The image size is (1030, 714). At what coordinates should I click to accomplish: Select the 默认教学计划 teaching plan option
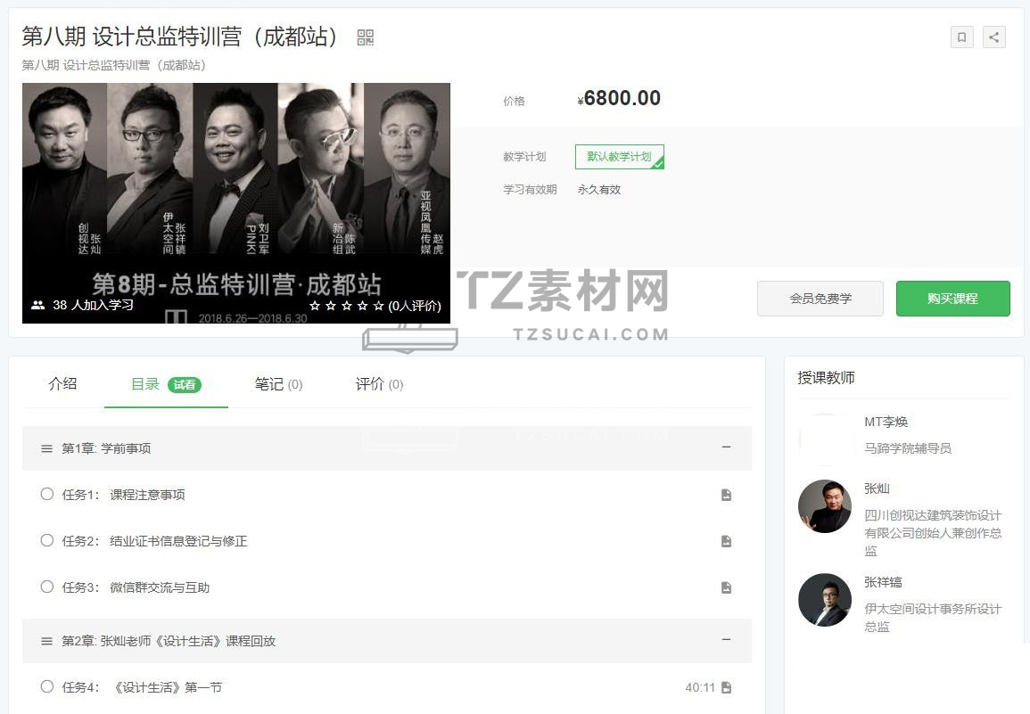click(x=620, y=157)
